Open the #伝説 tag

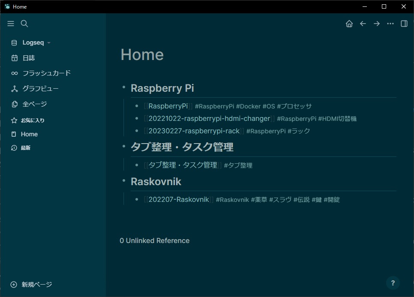click(302, 200)
